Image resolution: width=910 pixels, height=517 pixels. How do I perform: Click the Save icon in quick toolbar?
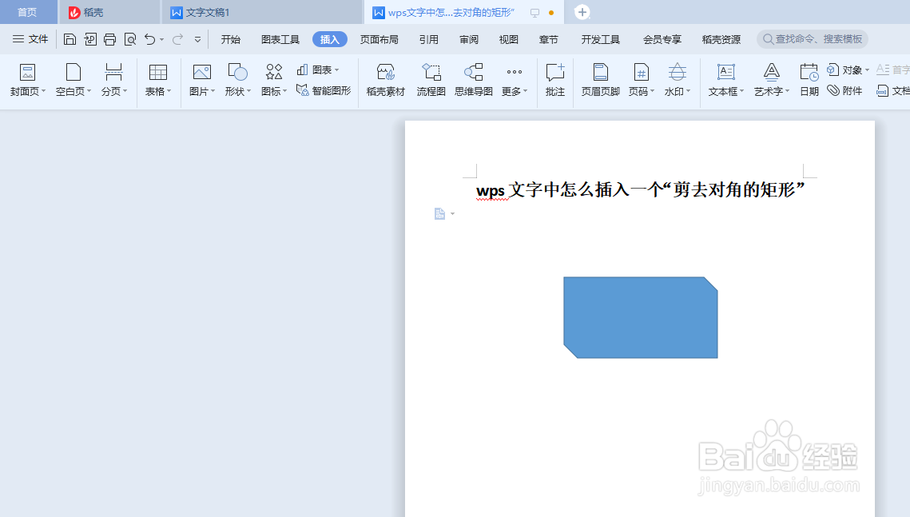(x=70, y=39)
